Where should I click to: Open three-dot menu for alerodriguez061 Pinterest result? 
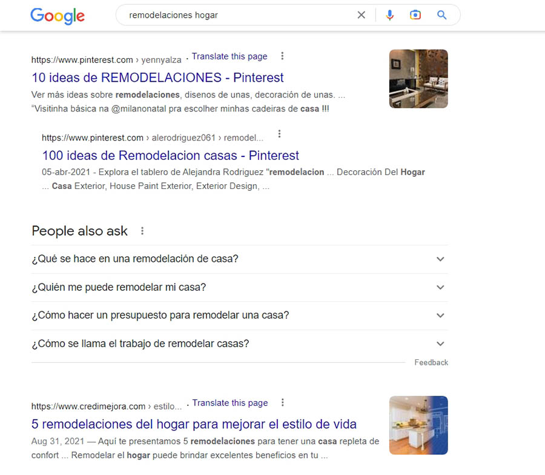(x=279, y=134)
